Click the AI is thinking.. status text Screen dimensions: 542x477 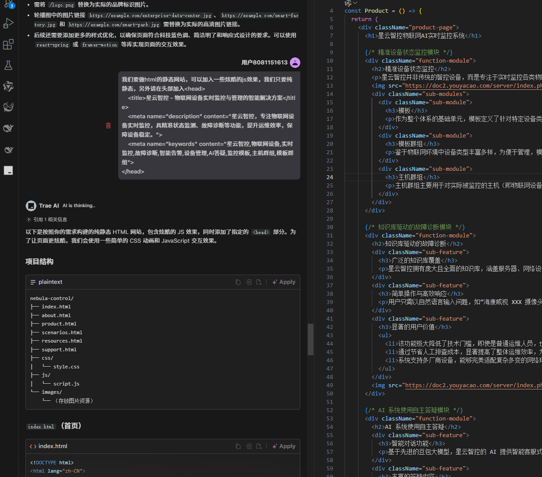[x=79, y=206]
